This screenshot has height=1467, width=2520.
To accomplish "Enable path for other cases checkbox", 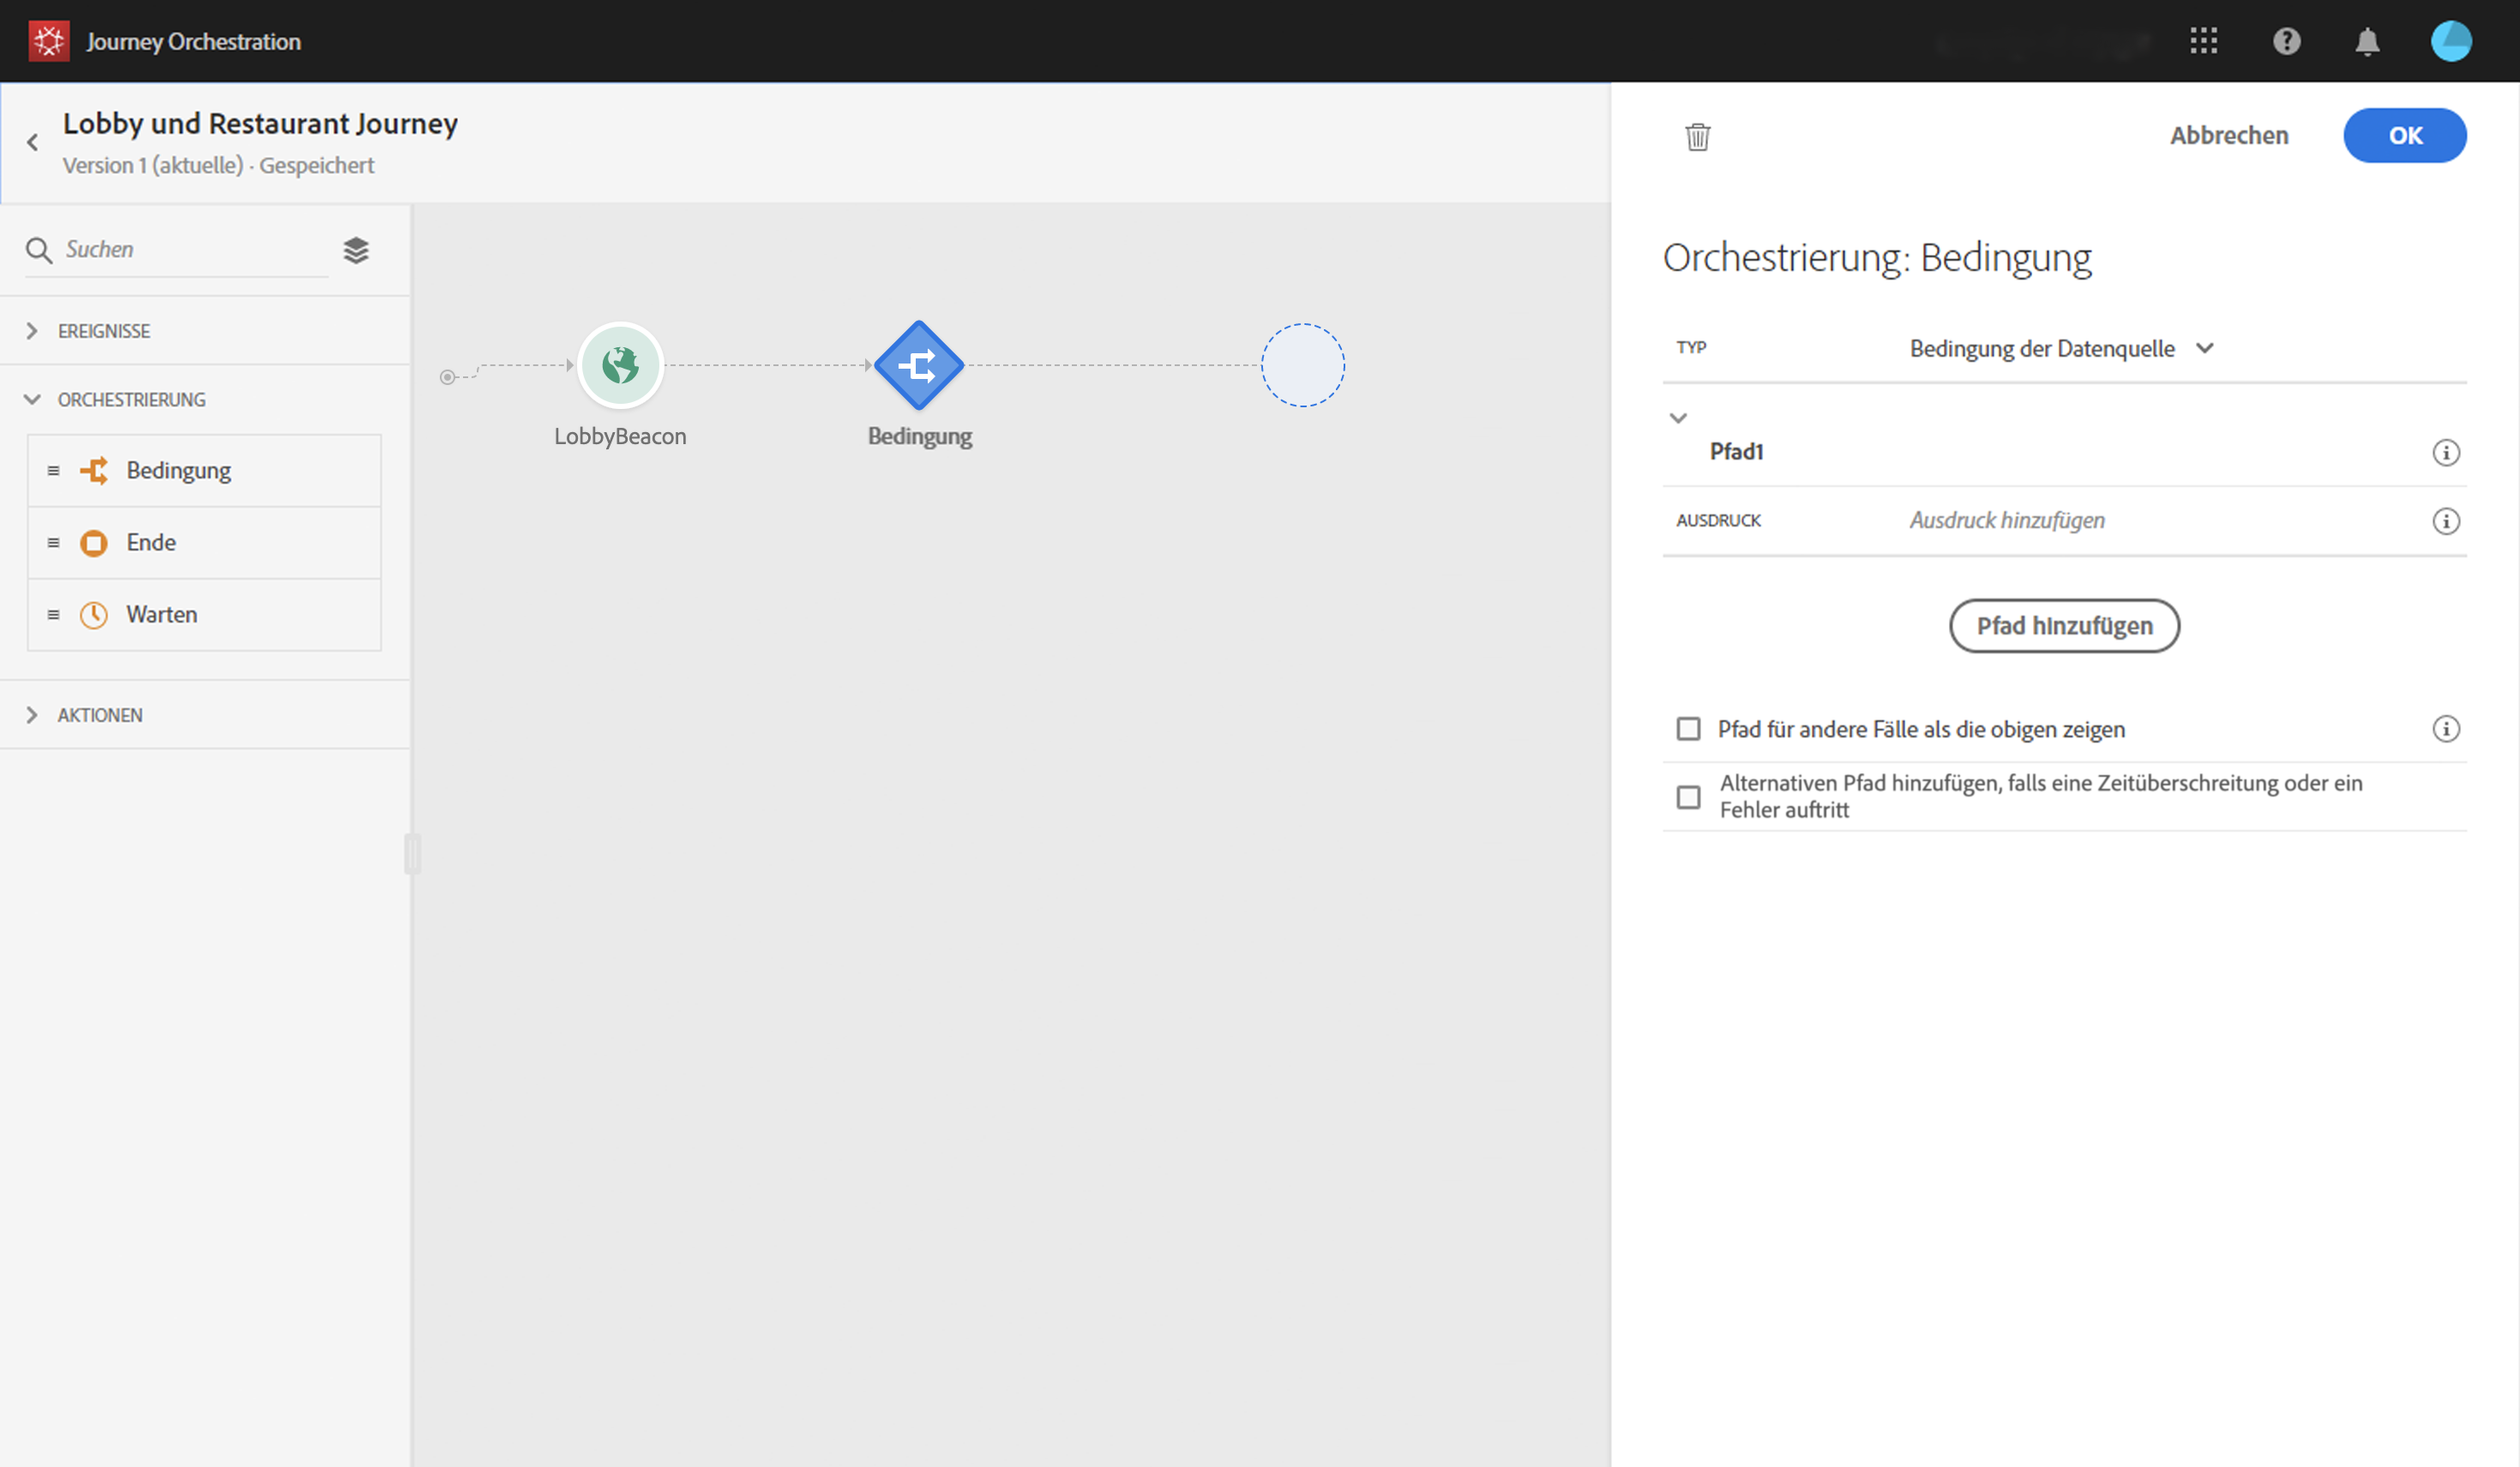I will tap(1688, 729).
